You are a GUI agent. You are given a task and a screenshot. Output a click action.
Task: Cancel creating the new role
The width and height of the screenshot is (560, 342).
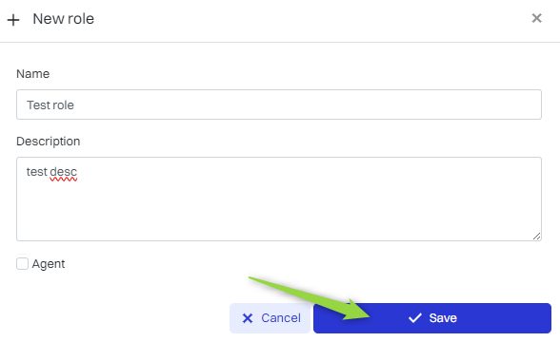(270, 318)
